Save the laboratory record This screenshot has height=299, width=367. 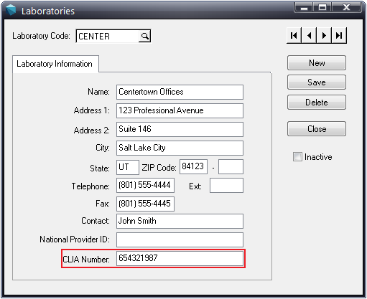317,82
